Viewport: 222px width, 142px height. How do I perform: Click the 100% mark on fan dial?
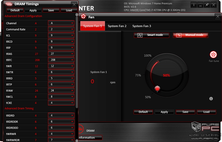147,55
